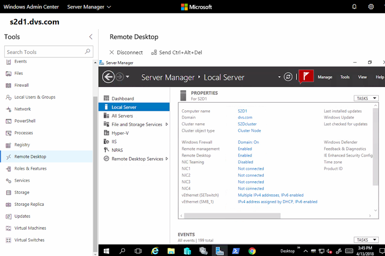Image resolution: width=385 pixels, height=256 pixels.
Task: Open the red notifications flag
Action: point(306,77)
